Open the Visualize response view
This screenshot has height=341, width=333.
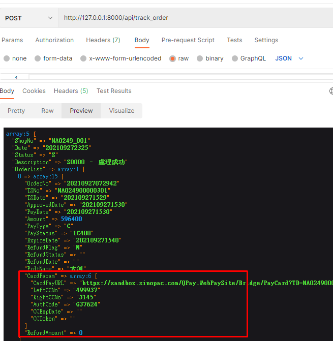(122, 111)
